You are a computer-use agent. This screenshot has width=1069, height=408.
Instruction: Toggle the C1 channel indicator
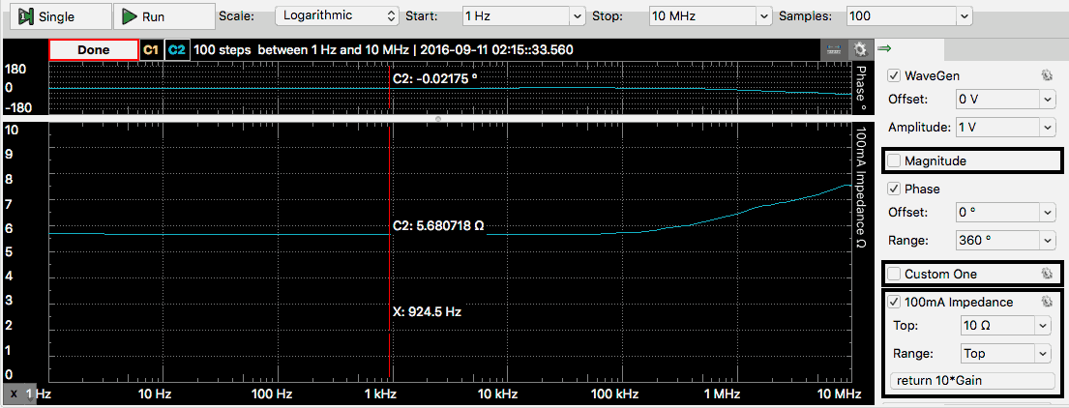click(150, 49)
